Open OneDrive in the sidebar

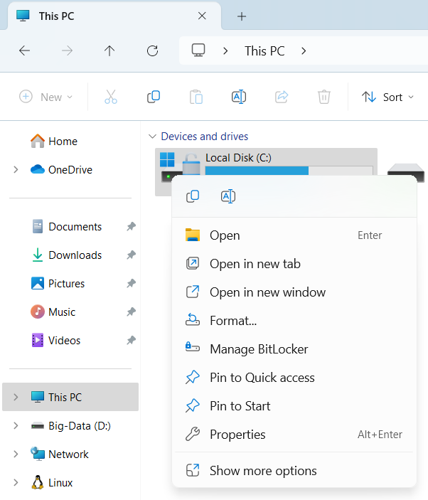[61, 170]
